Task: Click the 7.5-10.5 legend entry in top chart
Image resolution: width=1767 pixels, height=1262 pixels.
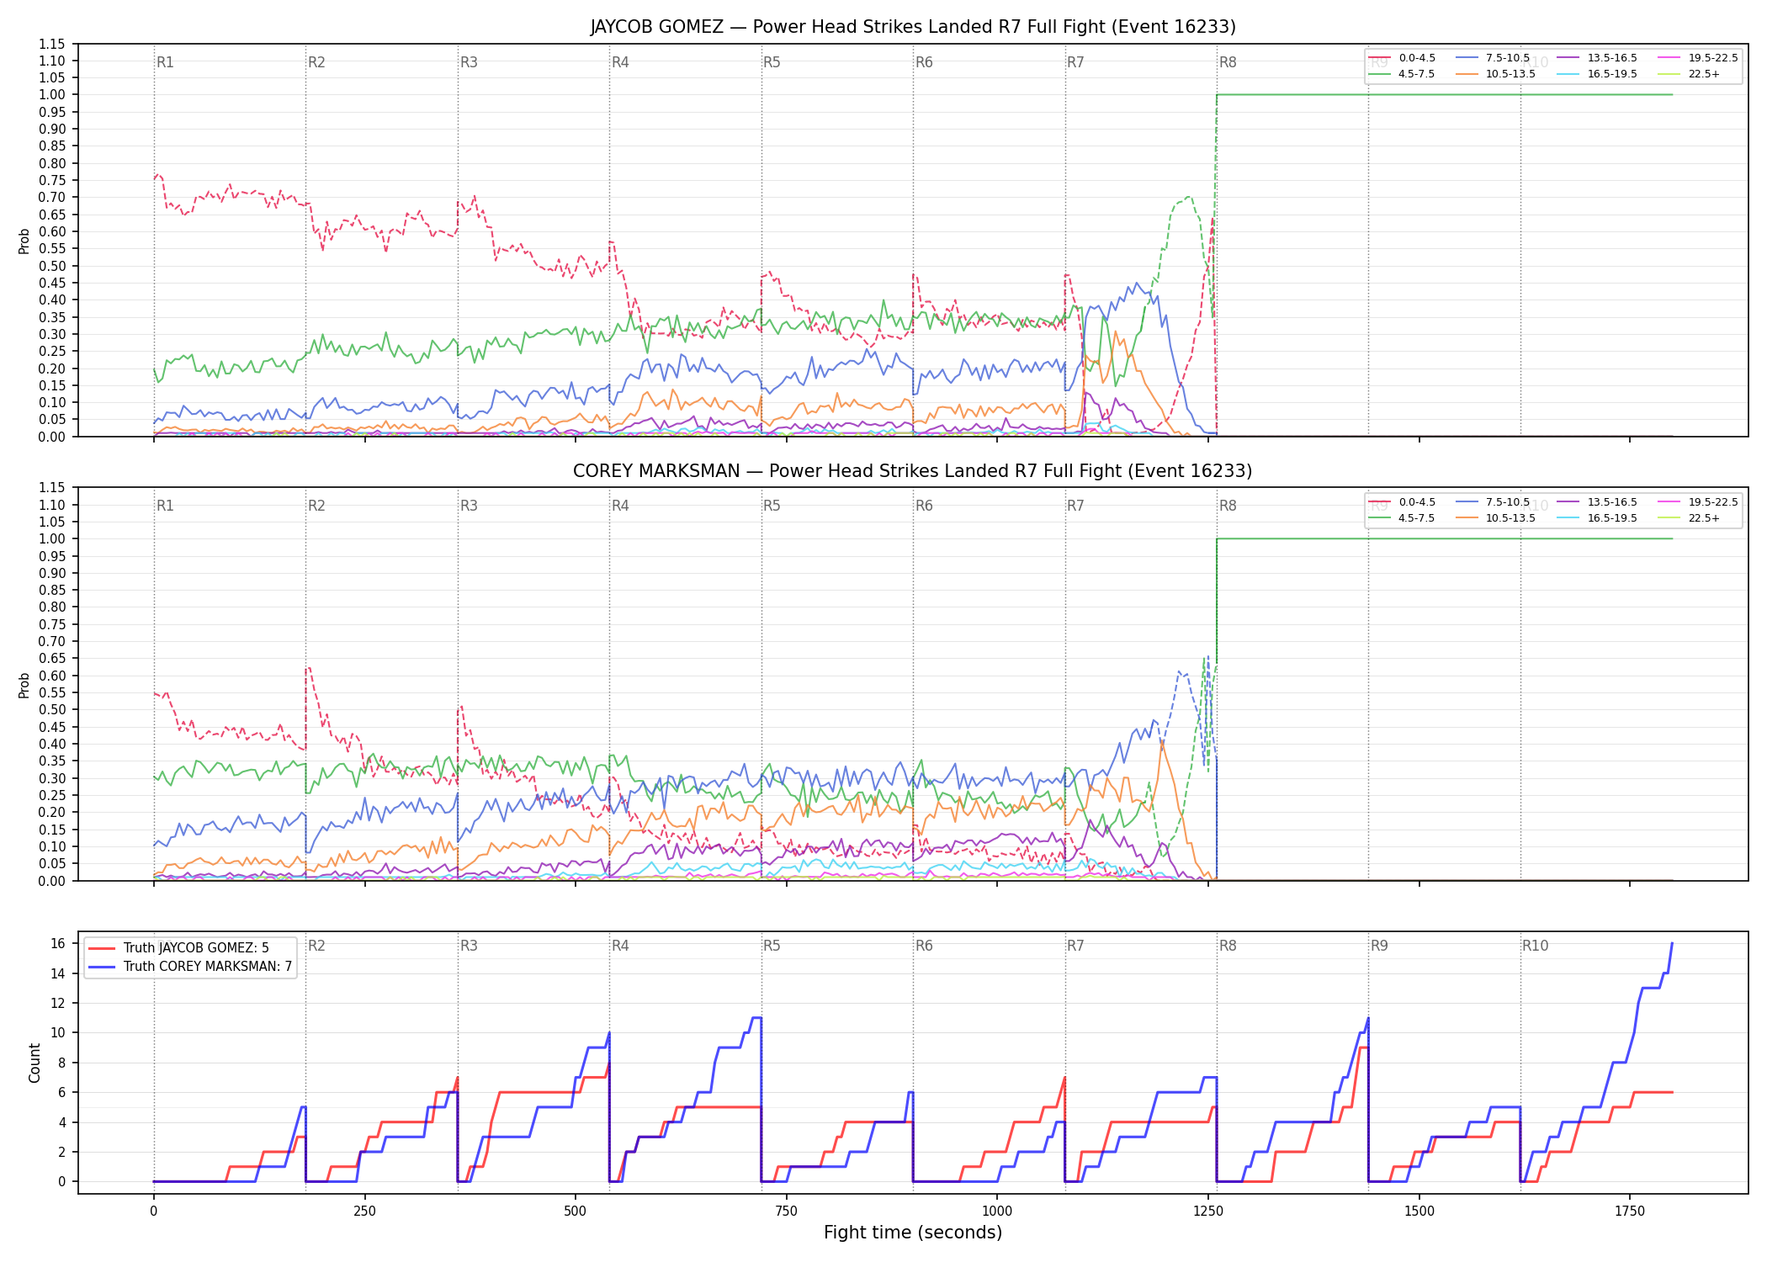Action: 1493,58
